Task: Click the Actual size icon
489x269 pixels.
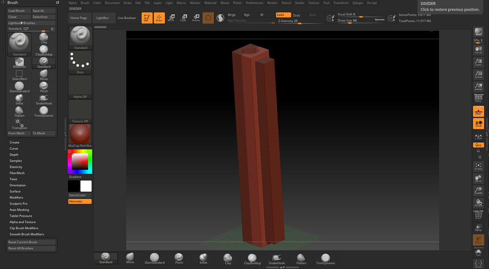Action: coord(478,74)
